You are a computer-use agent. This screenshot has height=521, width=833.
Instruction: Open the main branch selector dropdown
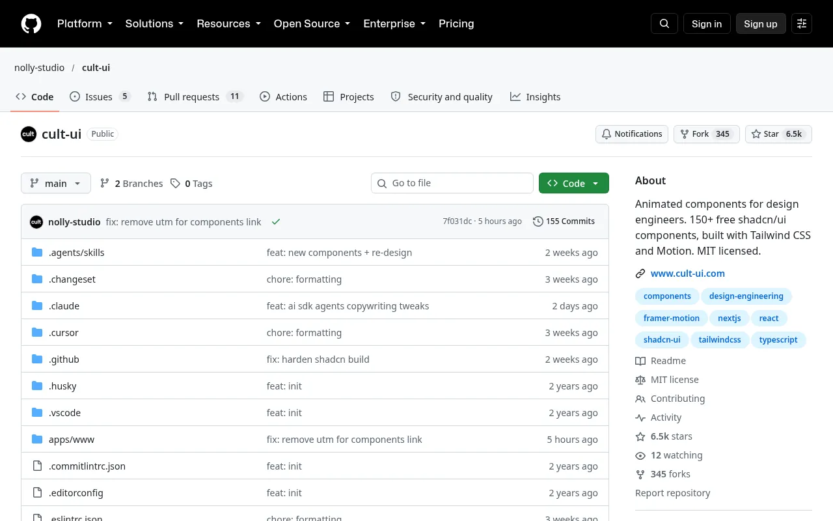click(56, 184)
